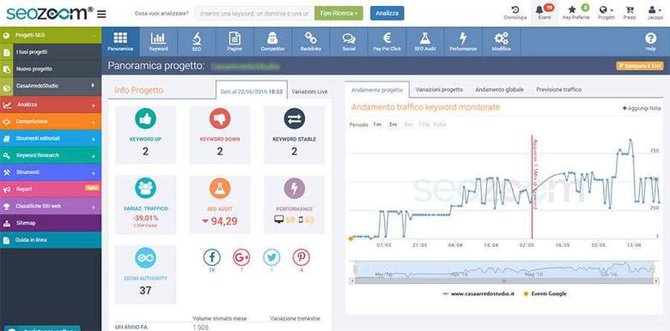Screen dimensions: 670x331
Task: Open Nuovo progetto in sidebar
Action: tap(51, 69)
